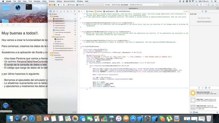
Task: Open the Find navigator magnifier icon
Action: click(x=57, y=11)
